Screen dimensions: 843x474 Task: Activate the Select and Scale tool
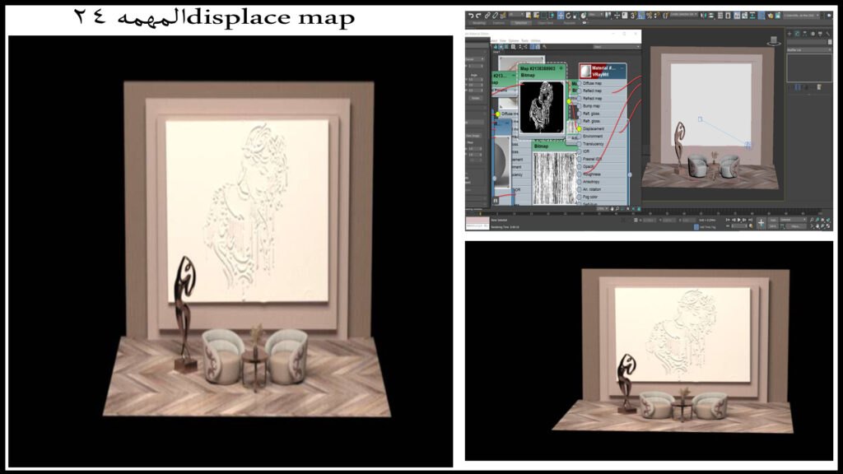[575, 16]
